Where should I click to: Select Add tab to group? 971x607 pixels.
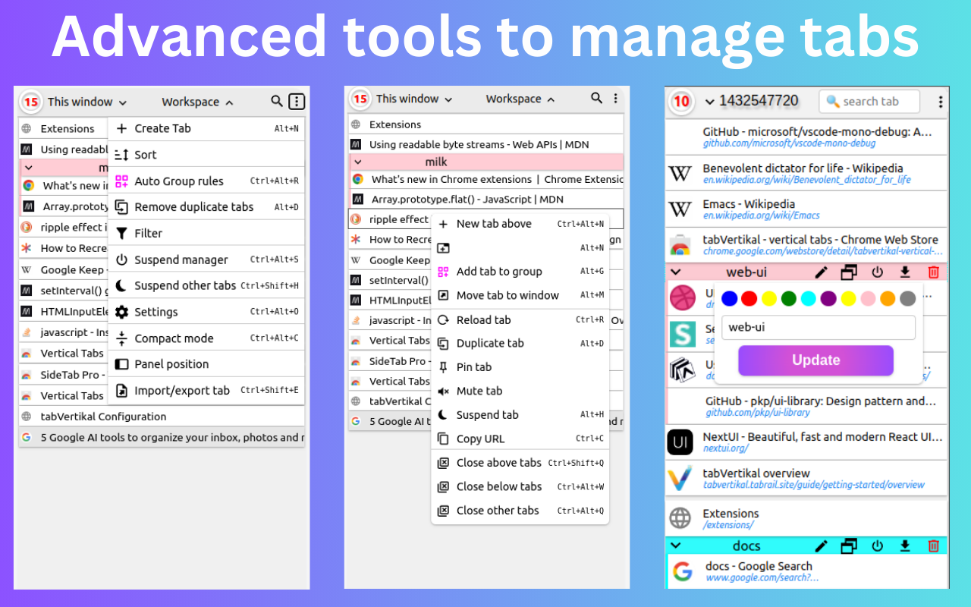[520, 272]
